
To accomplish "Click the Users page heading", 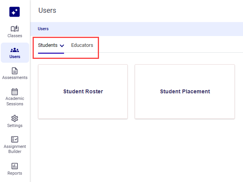I will coord(47,10).
